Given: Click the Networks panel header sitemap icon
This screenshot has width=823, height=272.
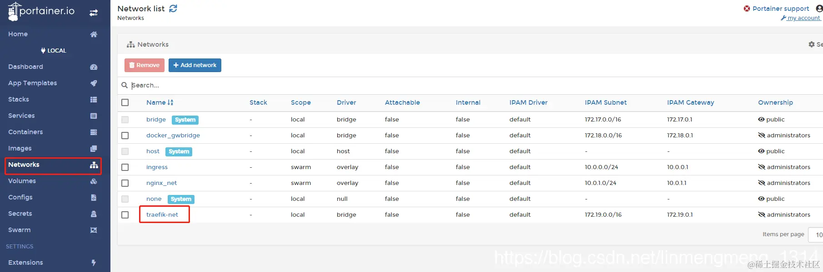Looking at the screenshot, I should [x=131, y=44].
